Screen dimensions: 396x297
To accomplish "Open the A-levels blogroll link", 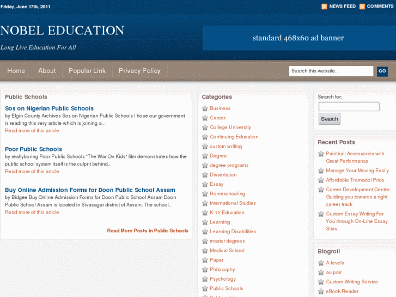I will pos(335,263).
